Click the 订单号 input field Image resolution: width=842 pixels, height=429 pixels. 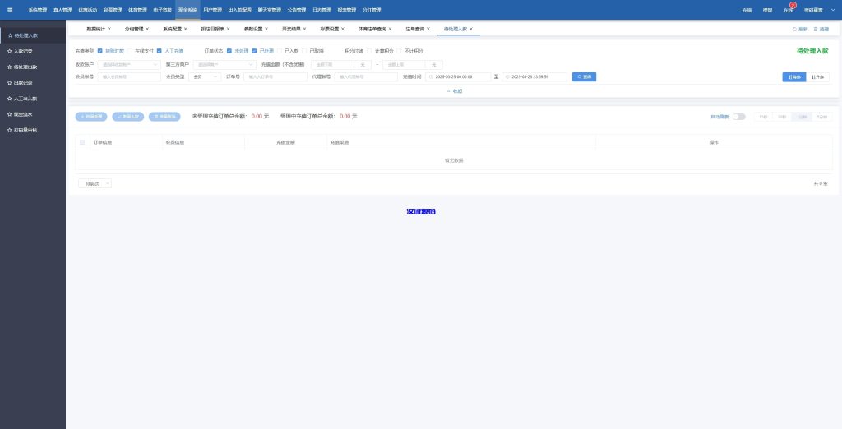coord(275,76)
